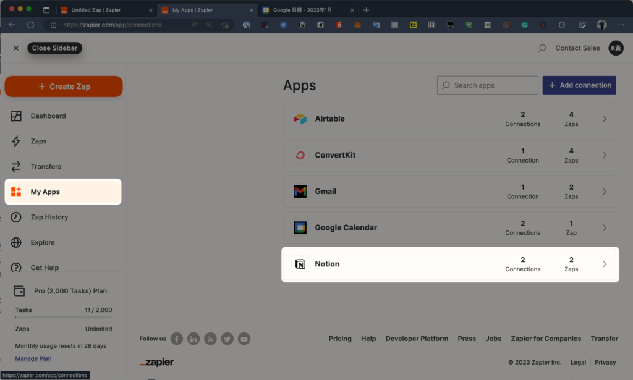Image resolution: width=633 pixels, height=380 pixels.
Task: Click the Add connection button
Action: pos(579,85)
